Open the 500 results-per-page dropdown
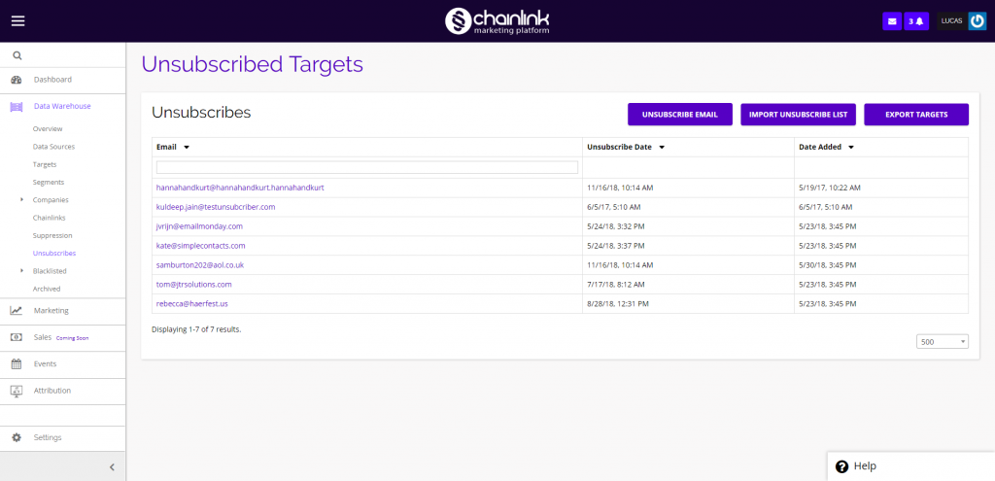This screenshot has height=481, width=995. click(x=943, y=341)
